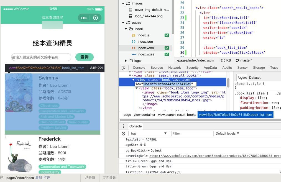Click the Swimmy book cover thumbnail
The height and width of the screenshot is (182, 281).
click(x=19, y=93)
